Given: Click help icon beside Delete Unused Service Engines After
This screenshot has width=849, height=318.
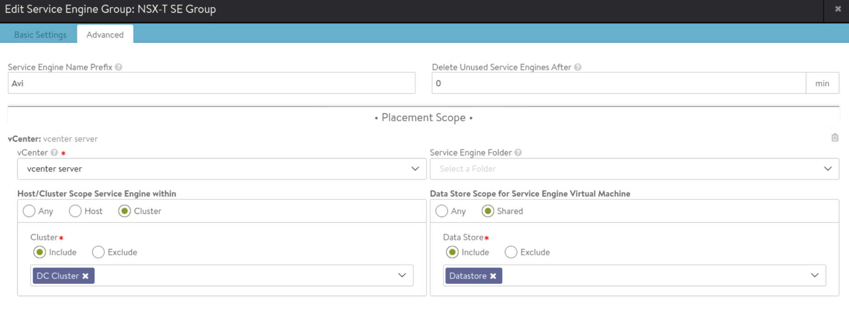Looking at the screenshot, I should click(577, 67).
